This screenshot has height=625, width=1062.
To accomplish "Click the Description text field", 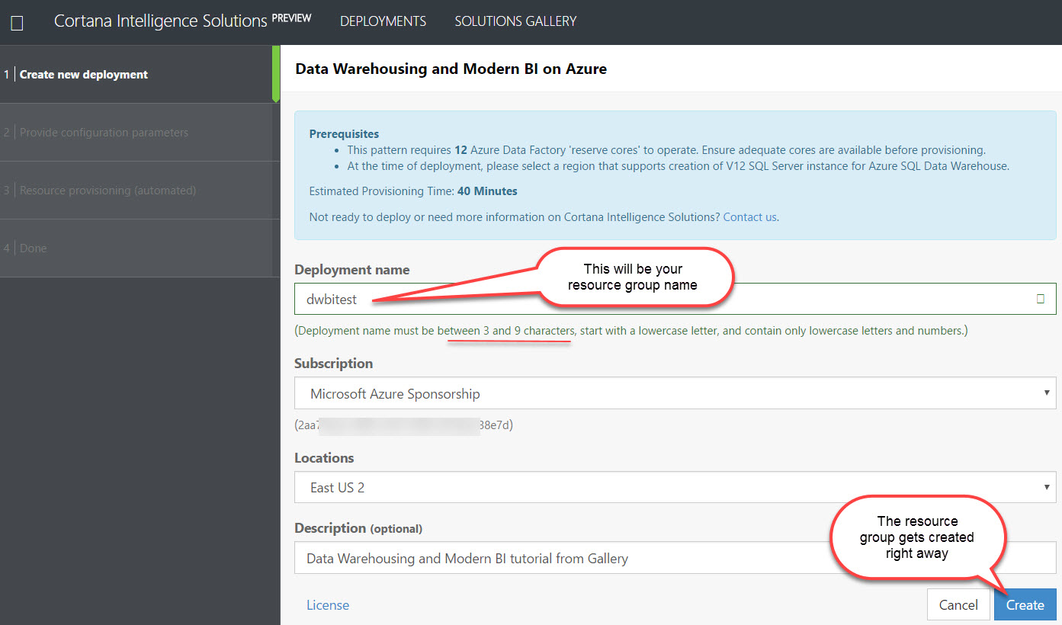I will click(675, 559).
